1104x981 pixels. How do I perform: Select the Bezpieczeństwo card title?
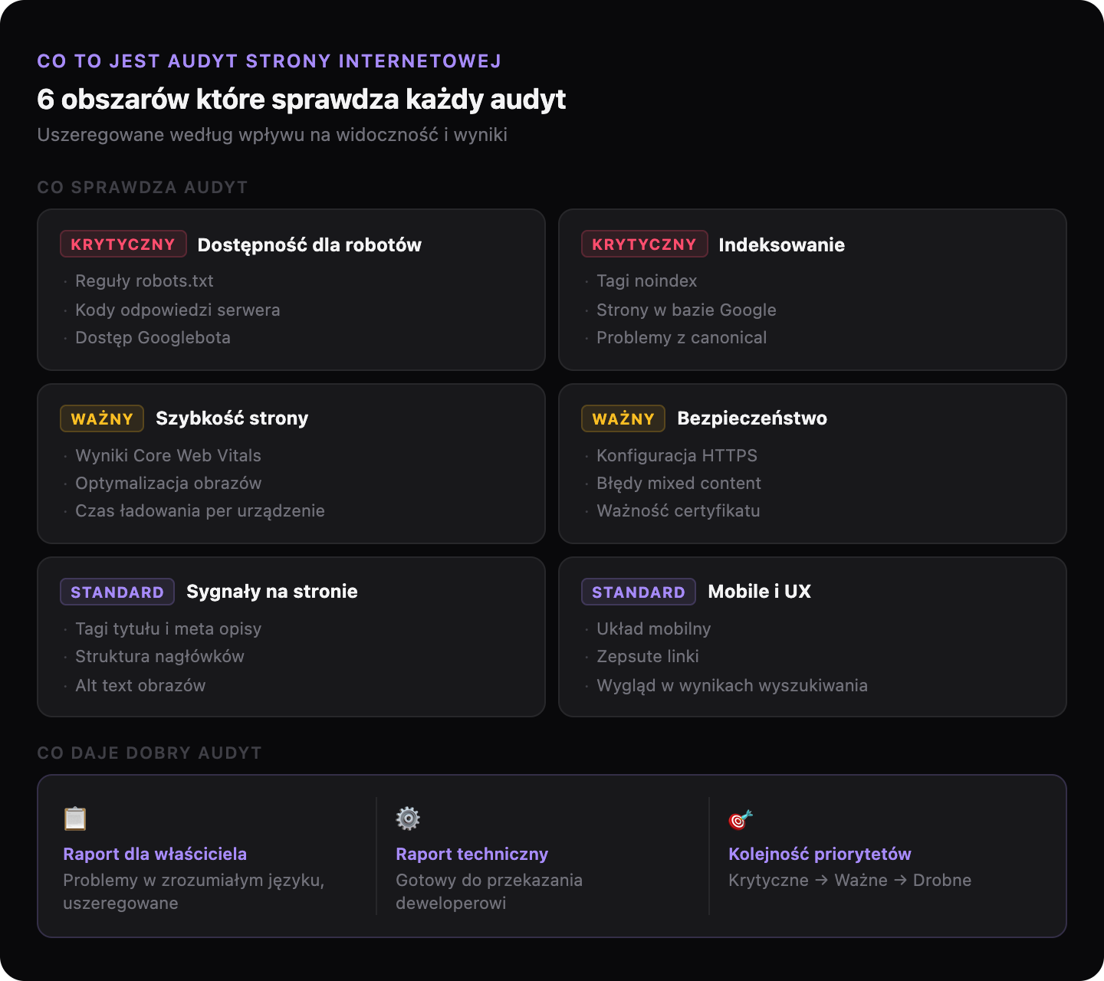click(752, 418)
